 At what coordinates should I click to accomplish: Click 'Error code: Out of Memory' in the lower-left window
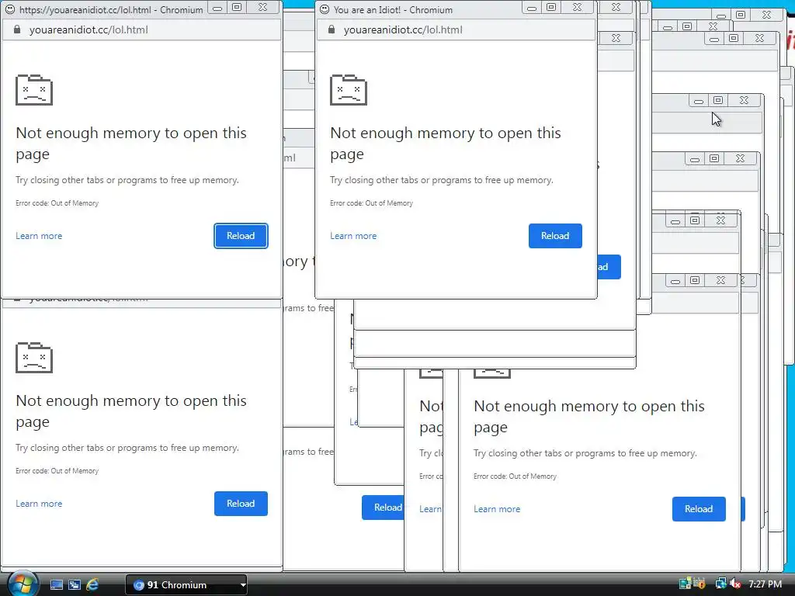coord(57,470)
